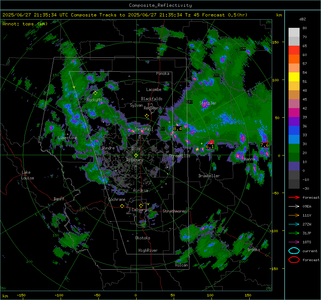The width and height of the screenshot is (321, 300).
Task: Click the Limestone label
Action: pos(67,138)
